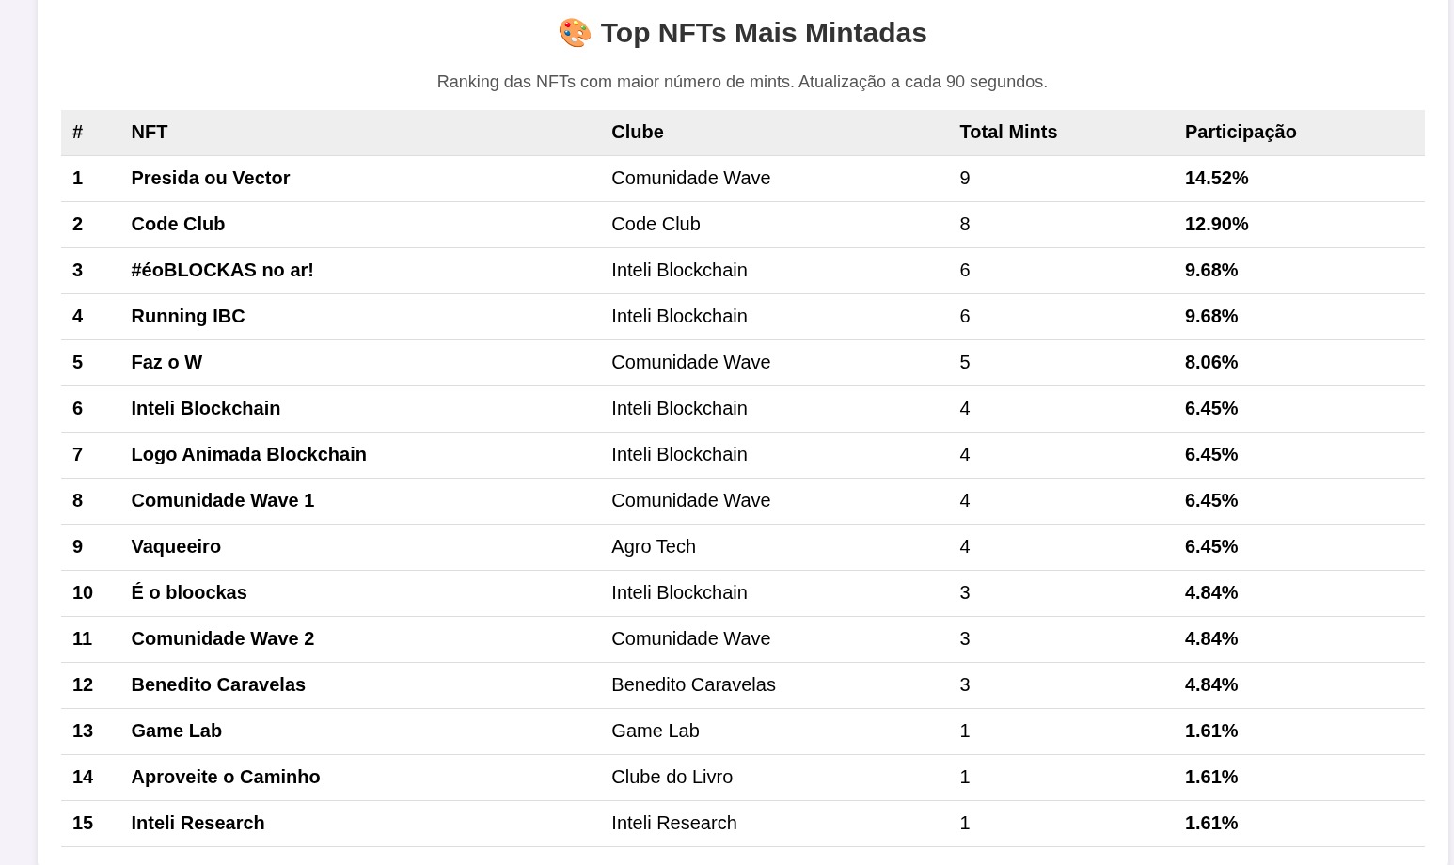Screen dimensions: 1454x865
Task: Click the Total Mints column header
Action: [x=1007, y=132]
